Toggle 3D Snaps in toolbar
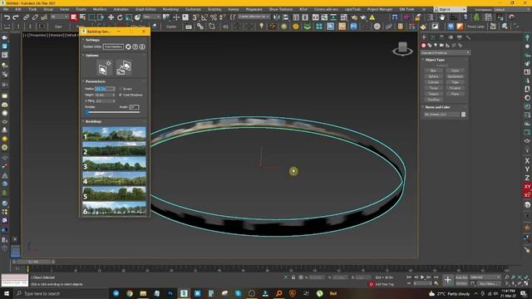The width and height of the screenshot is (532, 299). 196,17
